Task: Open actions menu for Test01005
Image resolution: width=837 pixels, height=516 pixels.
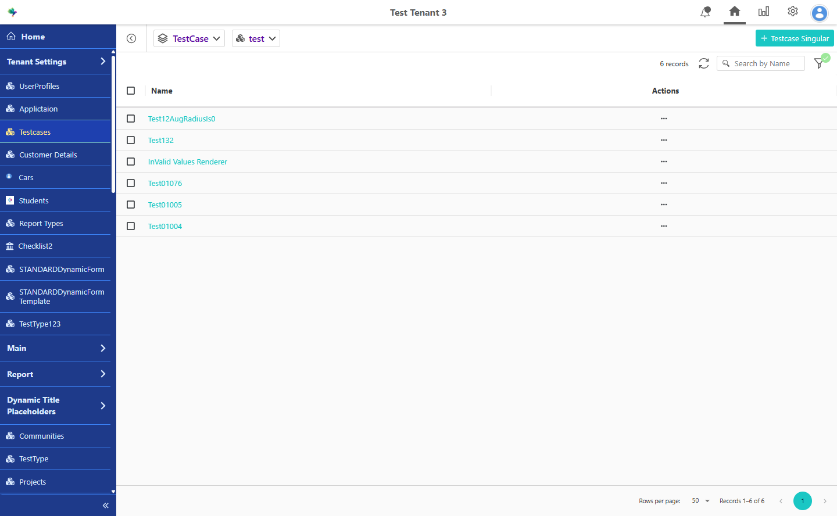Action: (x=664, y=205)
